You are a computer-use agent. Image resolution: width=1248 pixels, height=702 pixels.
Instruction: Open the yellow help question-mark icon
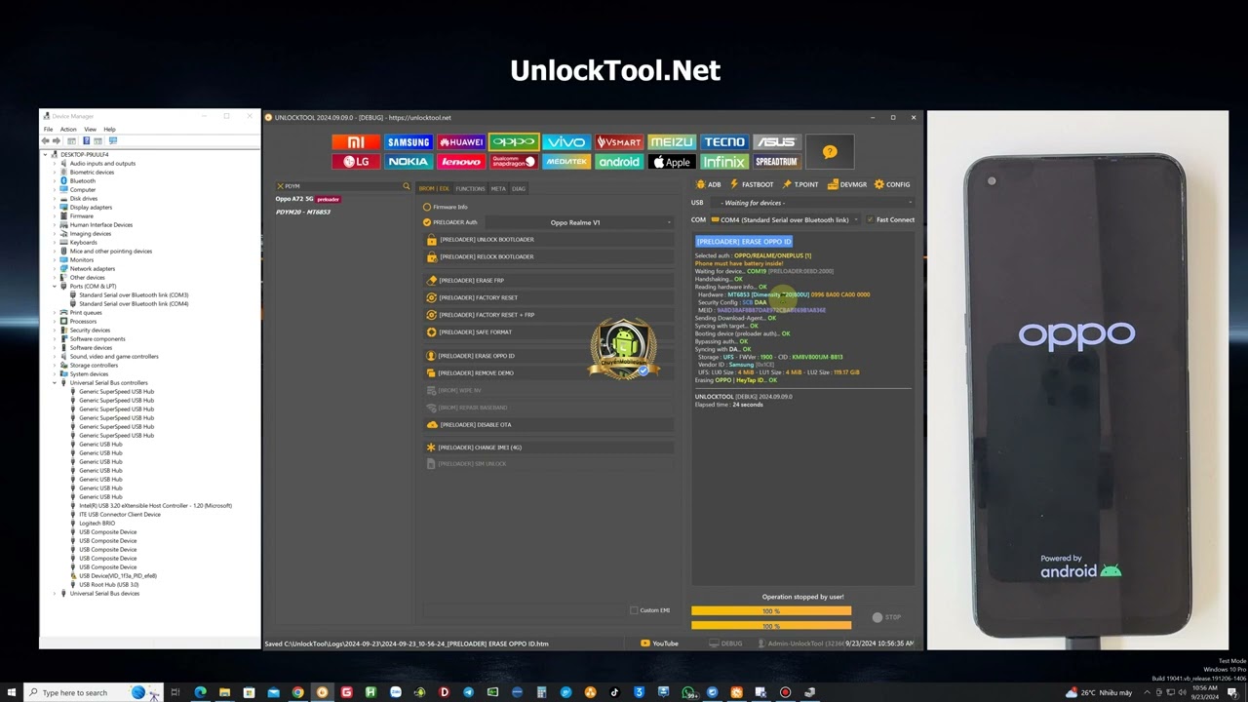click(x=830, y=152)
